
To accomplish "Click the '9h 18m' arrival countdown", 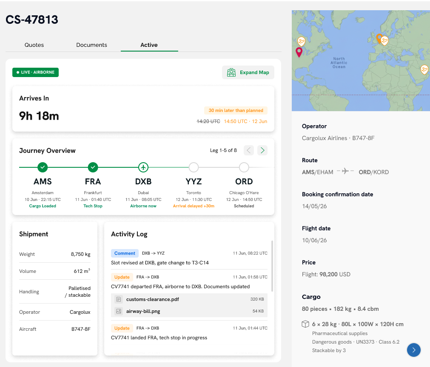I will point(39,116).
